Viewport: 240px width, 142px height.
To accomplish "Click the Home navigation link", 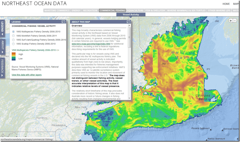I will click(x=226, y=4).
